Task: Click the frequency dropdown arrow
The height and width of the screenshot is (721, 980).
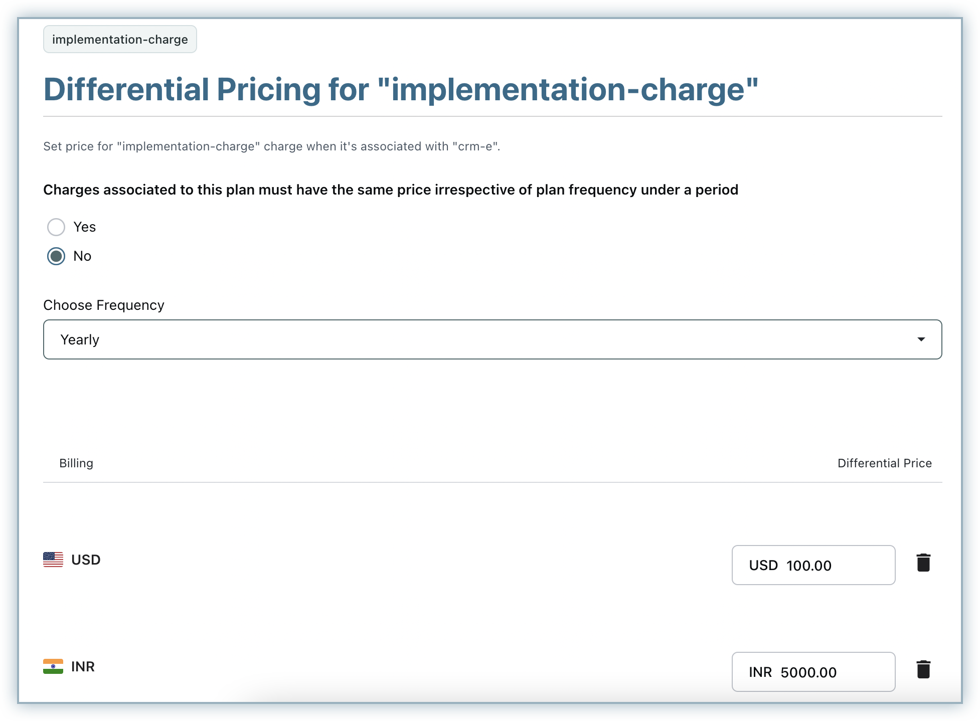Action: pos(921,339)
